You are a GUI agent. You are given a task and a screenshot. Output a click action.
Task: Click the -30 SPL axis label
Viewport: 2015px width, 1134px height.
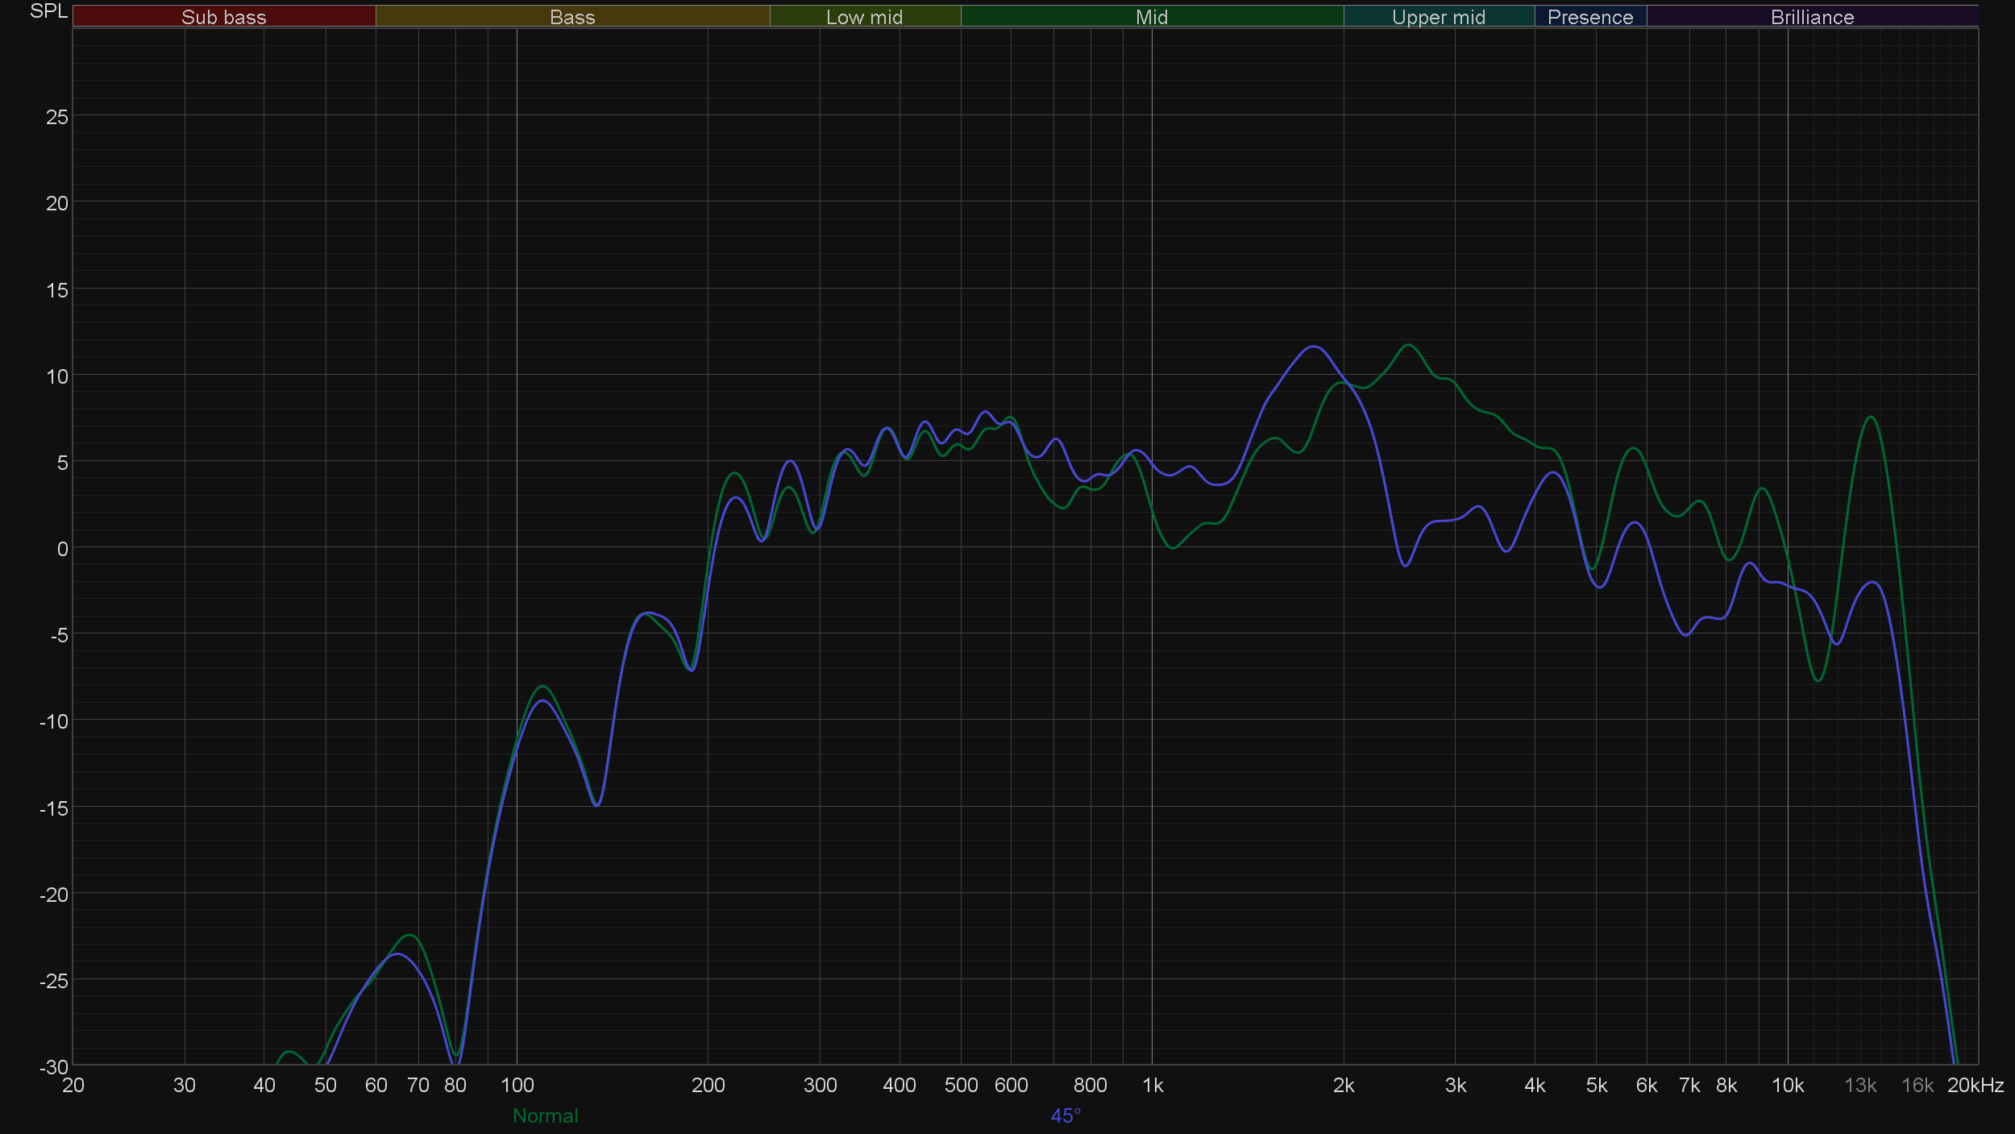tap(54, 1067)
